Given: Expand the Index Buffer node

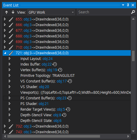Looking at the screenshot, I should 9,64.
